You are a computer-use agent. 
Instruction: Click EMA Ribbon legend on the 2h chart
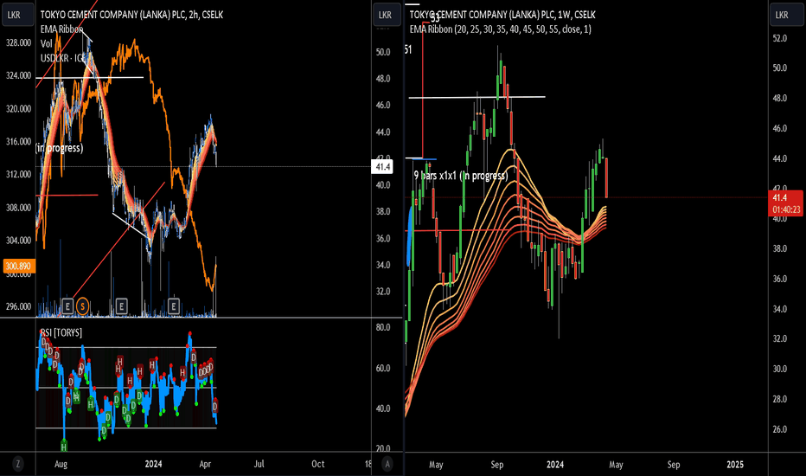coord(61,29)
